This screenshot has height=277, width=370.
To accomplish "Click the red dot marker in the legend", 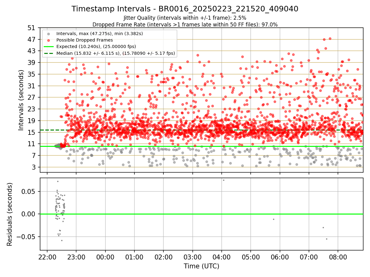I will tap(48, 40).
